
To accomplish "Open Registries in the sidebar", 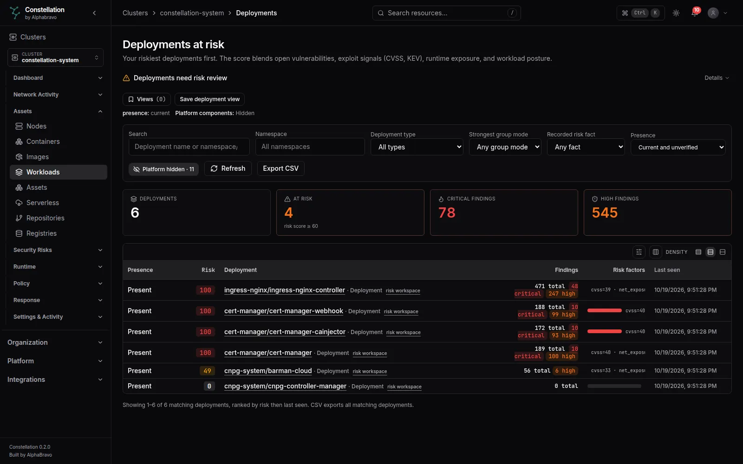I will tap(58, 233).
